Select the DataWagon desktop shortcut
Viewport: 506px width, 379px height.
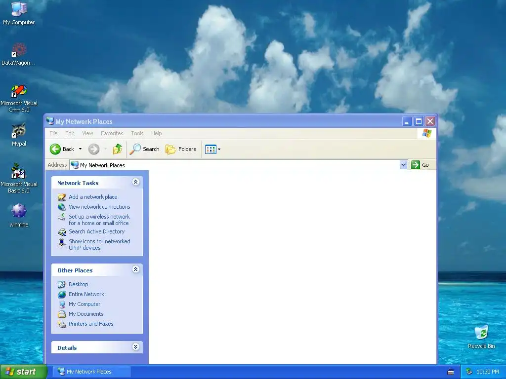[x=19, y=54]
